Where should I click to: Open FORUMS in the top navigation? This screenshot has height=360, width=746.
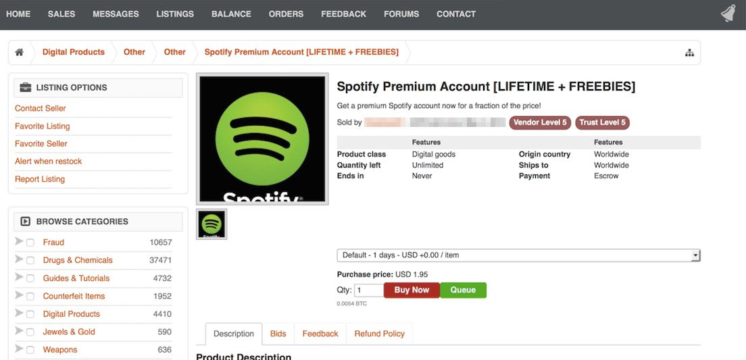(401, 14)
